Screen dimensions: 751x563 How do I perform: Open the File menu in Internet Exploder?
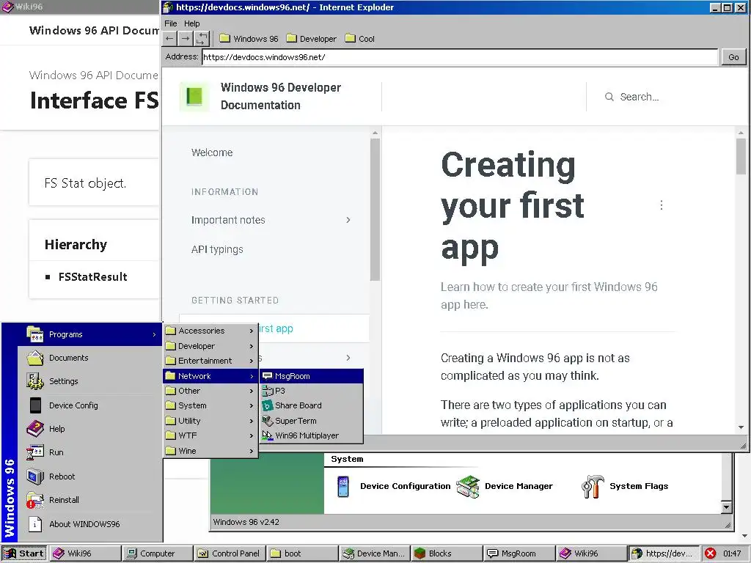170,23
